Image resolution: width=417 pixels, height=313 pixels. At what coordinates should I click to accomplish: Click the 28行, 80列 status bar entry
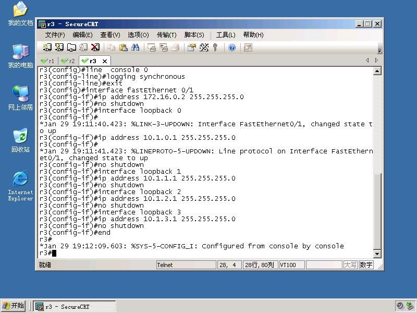[260, 265]
